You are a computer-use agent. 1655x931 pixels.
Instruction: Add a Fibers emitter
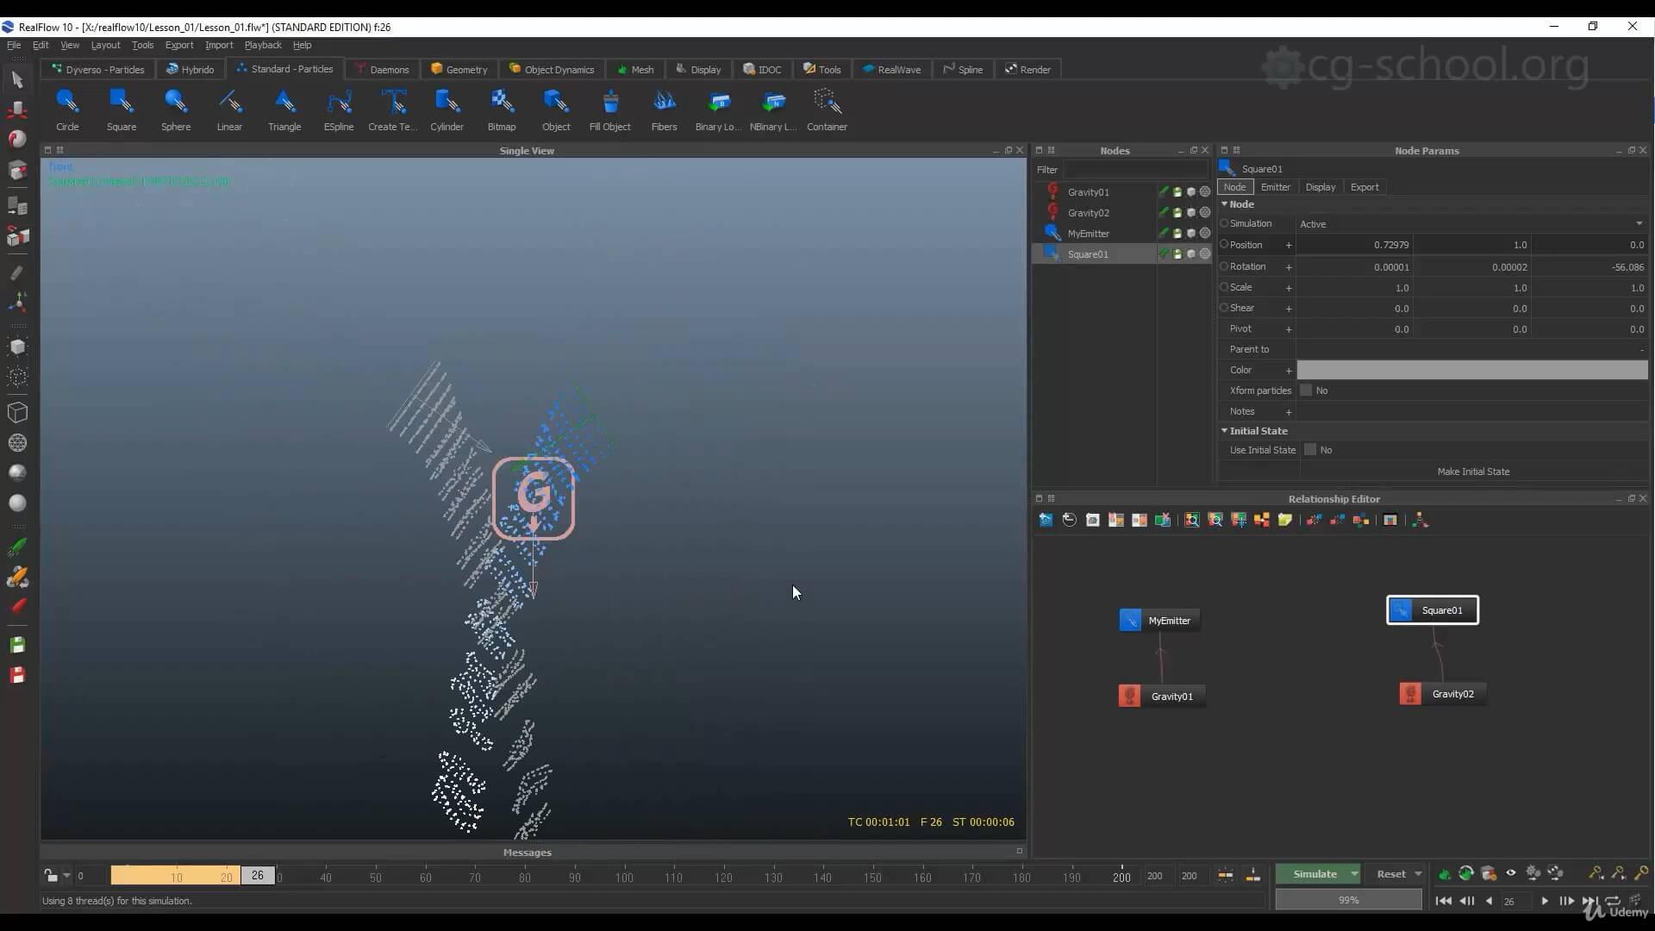(x=664, y=109)
